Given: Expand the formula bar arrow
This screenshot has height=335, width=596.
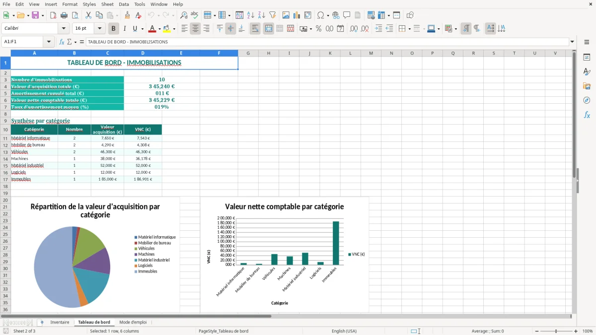Looking at the screenshot, I should click(572, 42).
